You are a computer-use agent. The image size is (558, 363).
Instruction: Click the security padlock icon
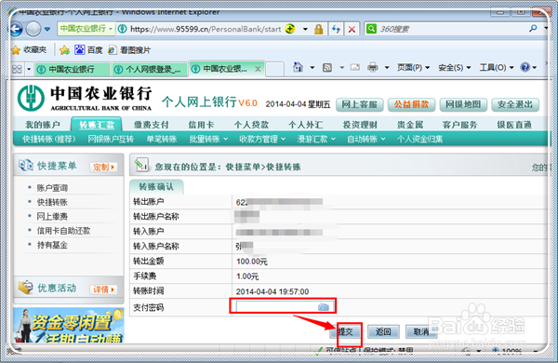point(318,29)
